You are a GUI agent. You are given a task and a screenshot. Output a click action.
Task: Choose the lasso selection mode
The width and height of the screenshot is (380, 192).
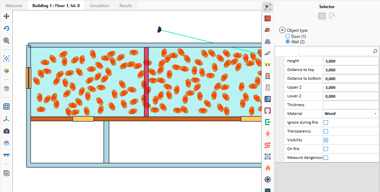[x=332, y=16]
